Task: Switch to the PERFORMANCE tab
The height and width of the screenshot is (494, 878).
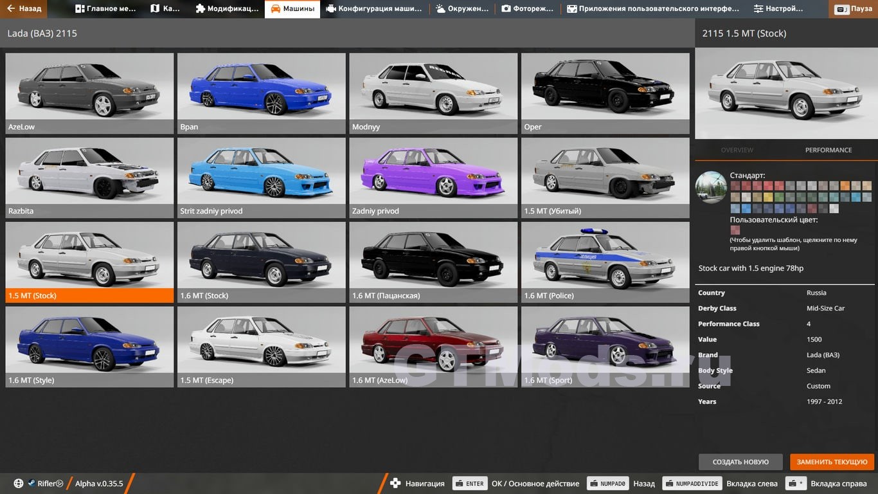Action: coord(829,150)
